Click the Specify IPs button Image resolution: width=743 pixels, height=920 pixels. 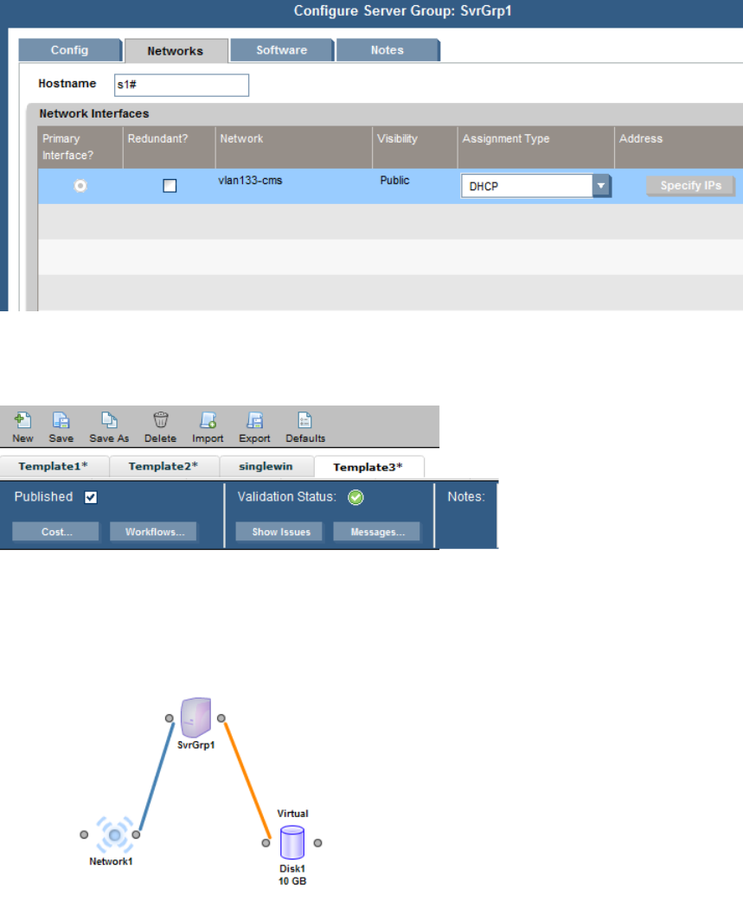[x=691, y=185]
